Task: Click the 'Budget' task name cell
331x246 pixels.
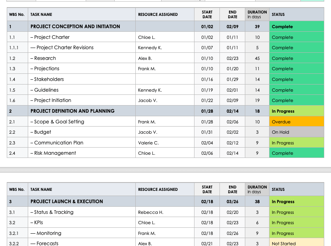Action: 82,132
